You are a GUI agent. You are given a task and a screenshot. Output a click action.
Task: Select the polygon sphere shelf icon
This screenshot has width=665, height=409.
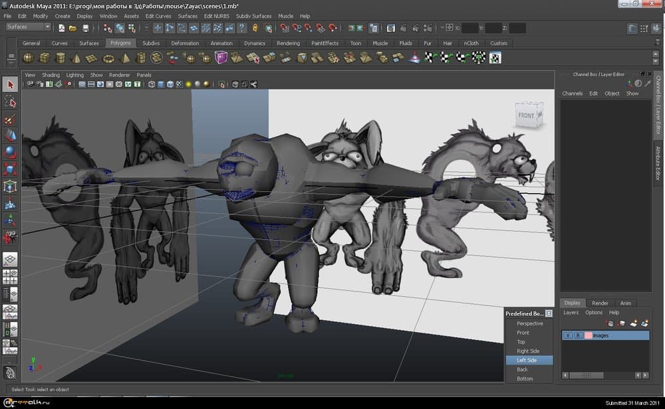click(x=28, y=58)
